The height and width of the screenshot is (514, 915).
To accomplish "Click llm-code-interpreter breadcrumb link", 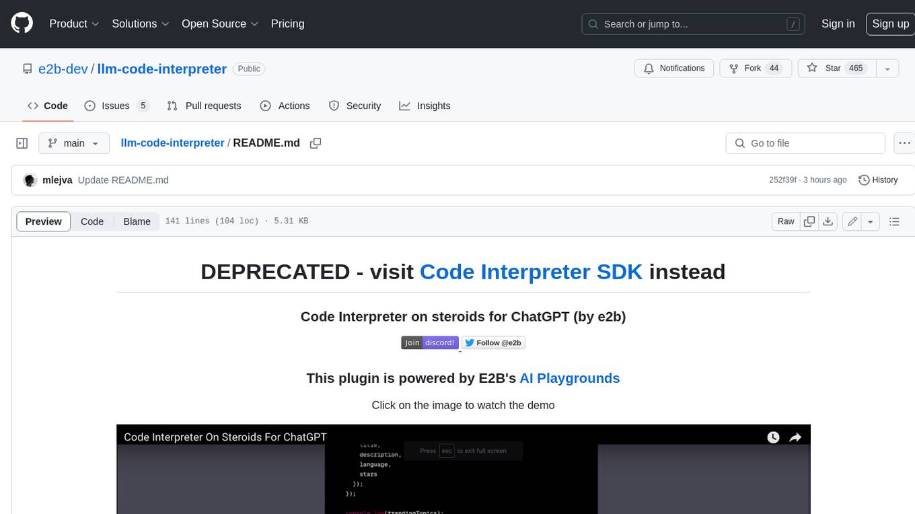I will (x=172, y=143).
